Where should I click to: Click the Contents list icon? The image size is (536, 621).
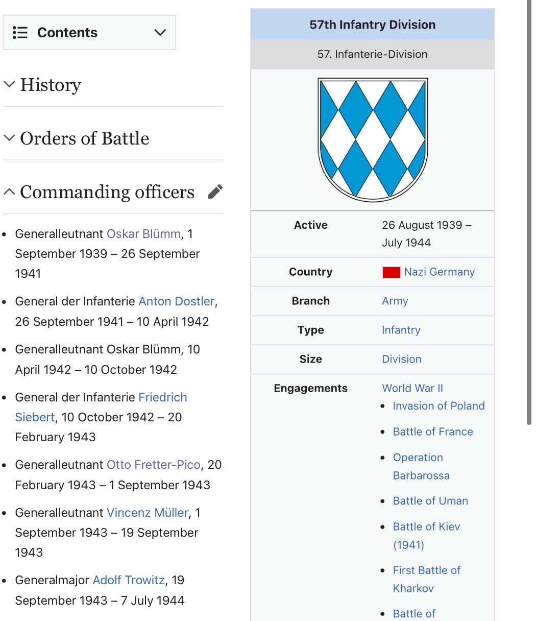point(20,33)
